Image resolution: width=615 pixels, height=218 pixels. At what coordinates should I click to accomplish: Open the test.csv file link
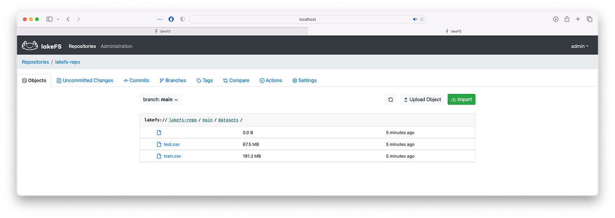point(172,144)
